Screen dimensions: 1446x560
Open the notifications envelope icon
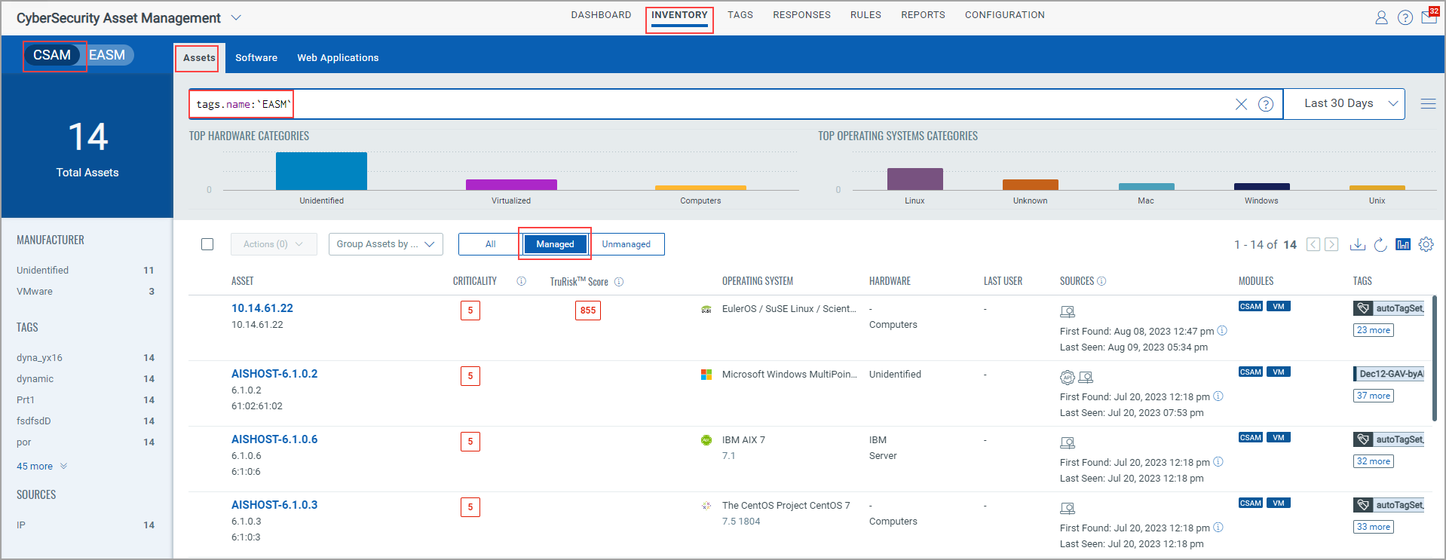click(x=1429, y=17)
